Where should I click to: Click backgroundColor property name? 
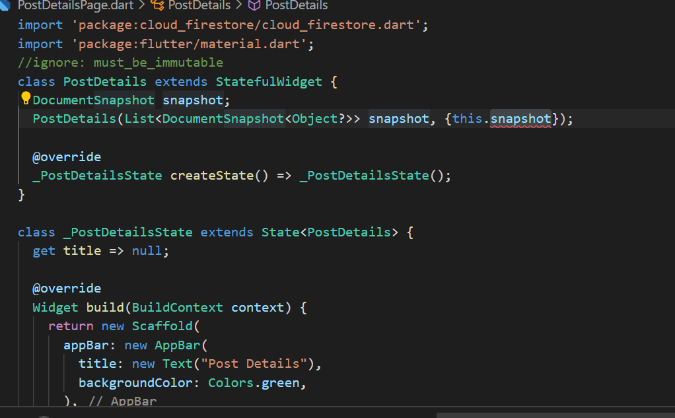135,383
